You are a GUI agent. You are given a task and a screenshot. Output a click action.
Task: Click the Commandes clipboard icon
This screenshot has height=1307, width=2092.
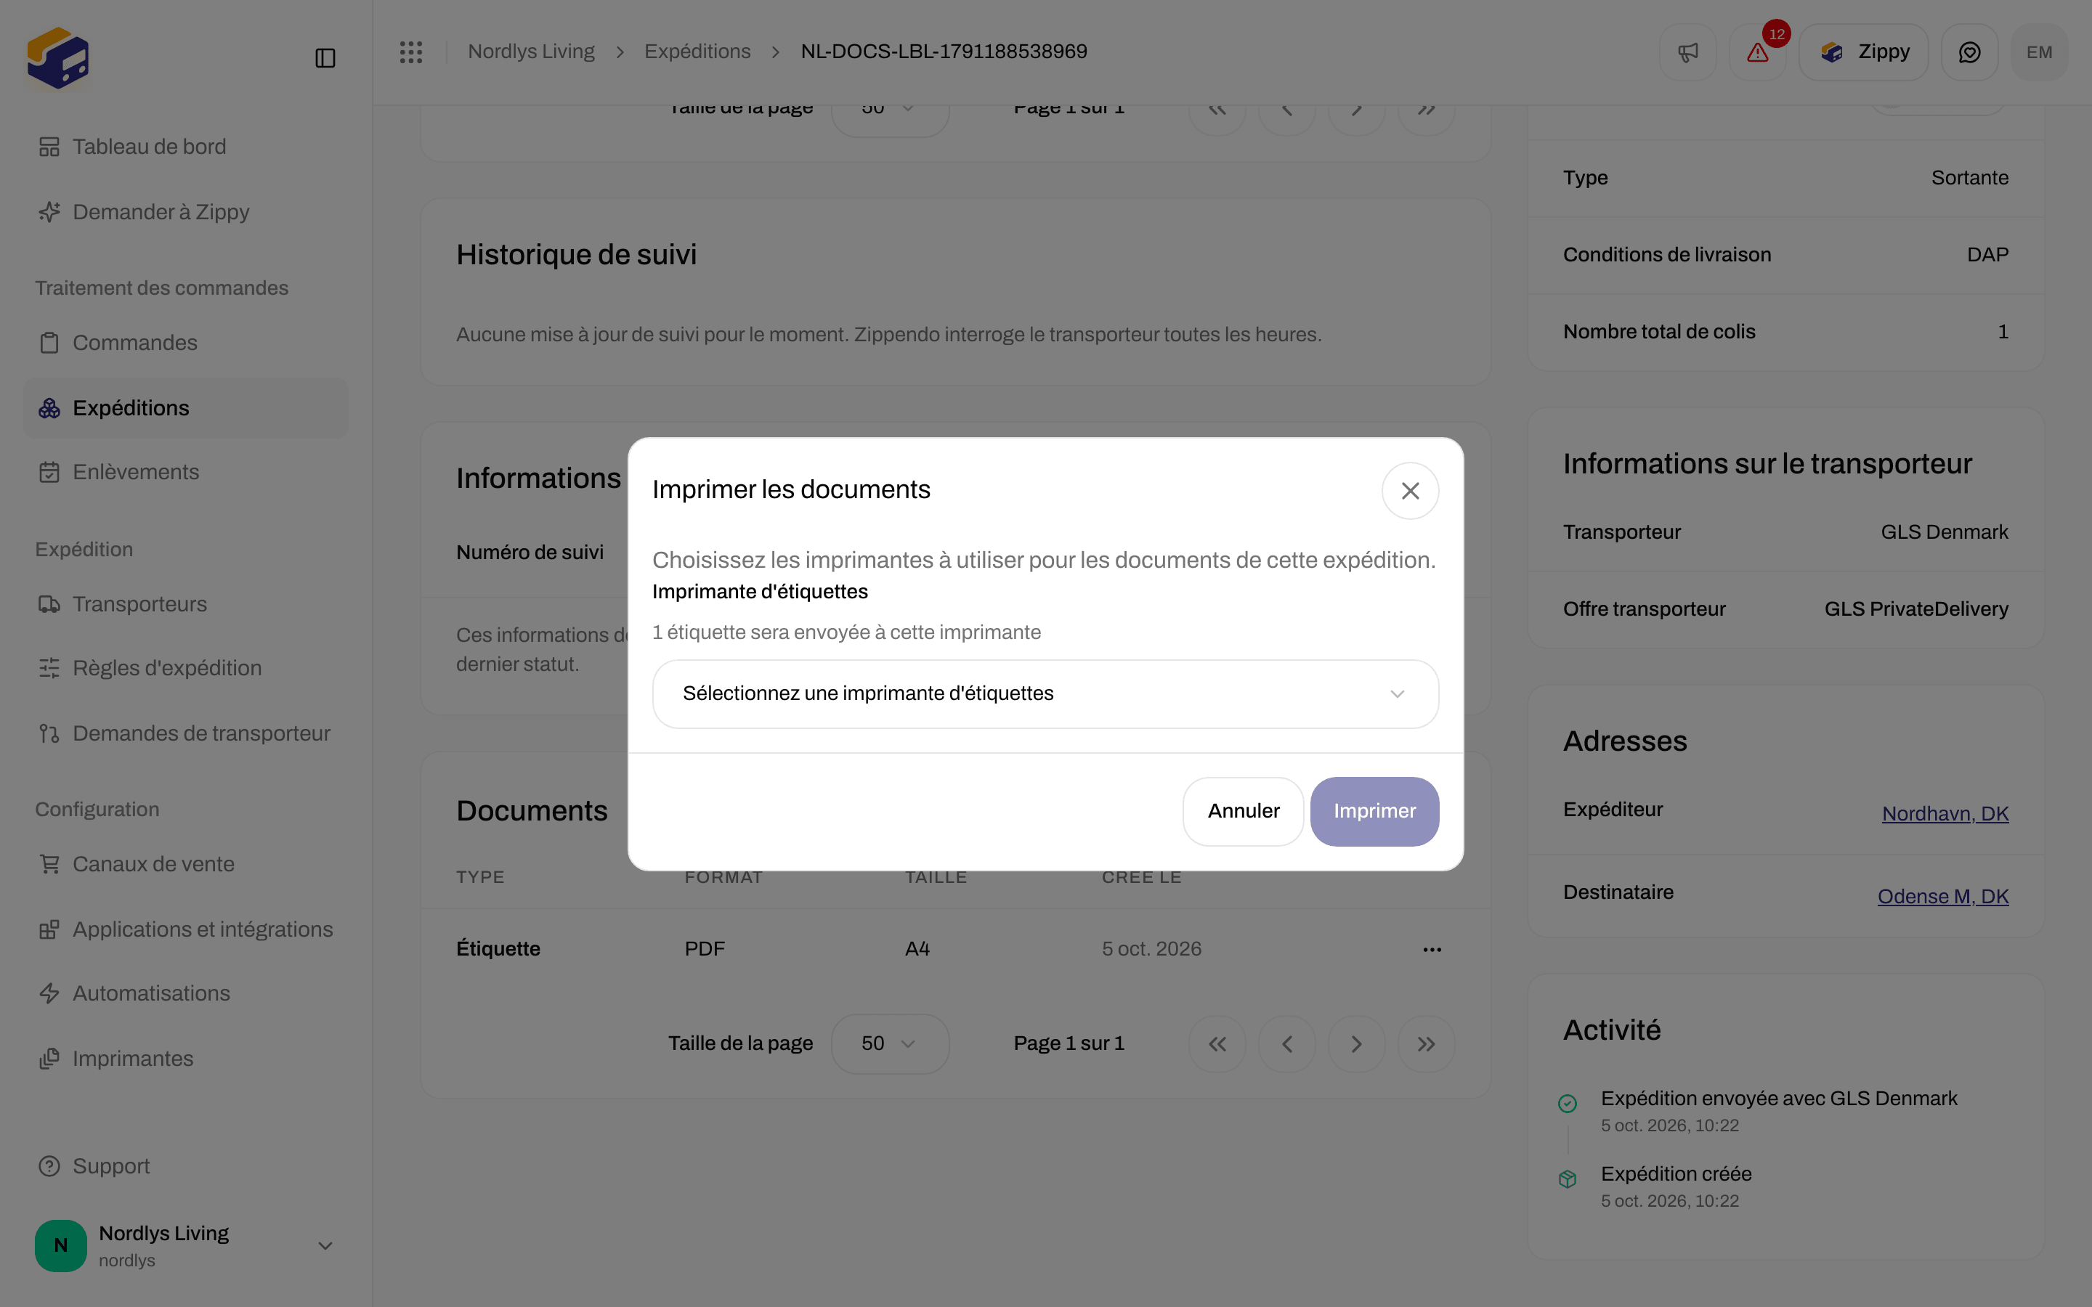(x=49, y=342)
